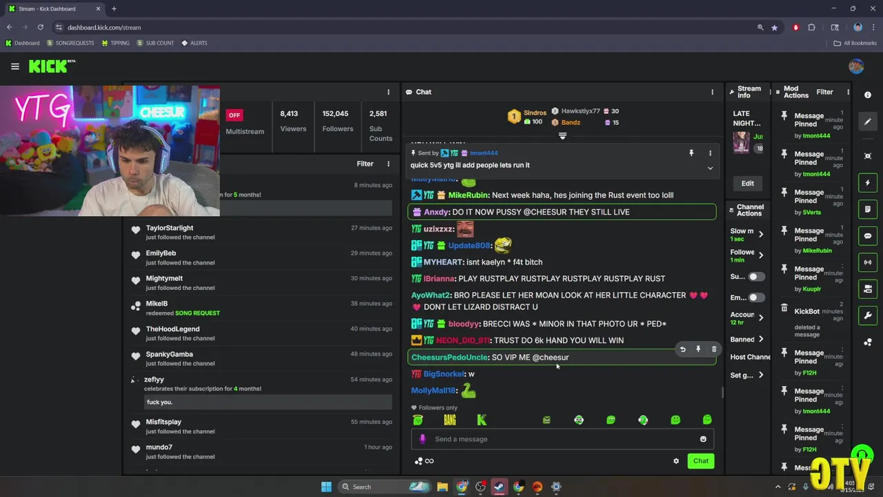
Task: Open Host Channel action
Action: click(x=750, y=357)
